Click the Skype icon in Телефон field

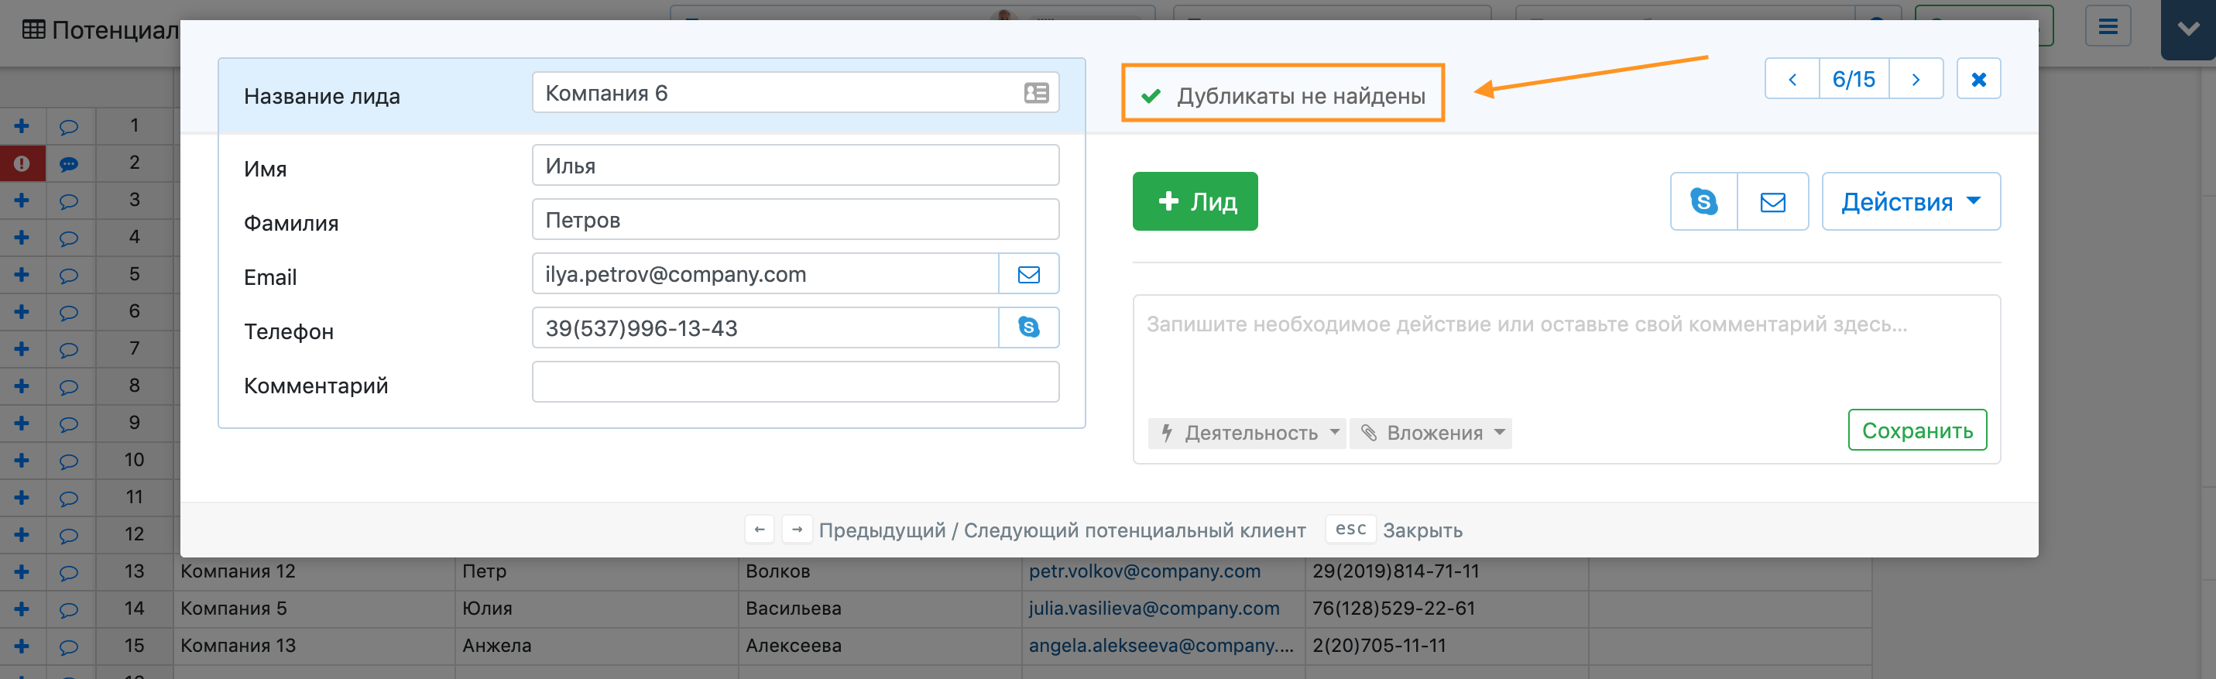coord(1028,327)
